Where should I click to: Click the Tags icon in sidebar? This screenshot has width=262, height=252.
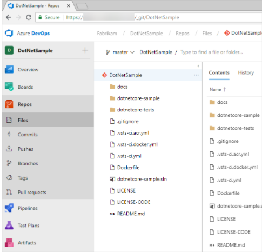coord(9,178)
